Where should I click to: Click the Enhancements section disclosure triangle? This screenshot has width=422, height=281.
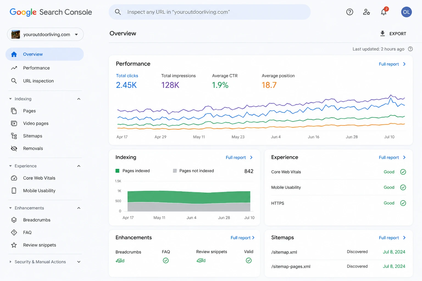10,208
